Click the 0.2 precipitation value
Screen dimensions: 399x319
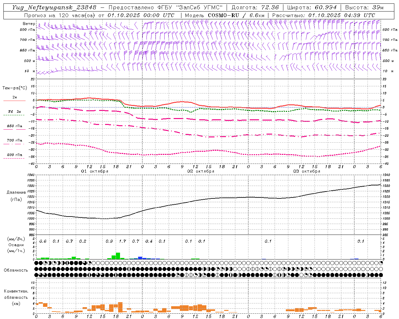(83, 241)
